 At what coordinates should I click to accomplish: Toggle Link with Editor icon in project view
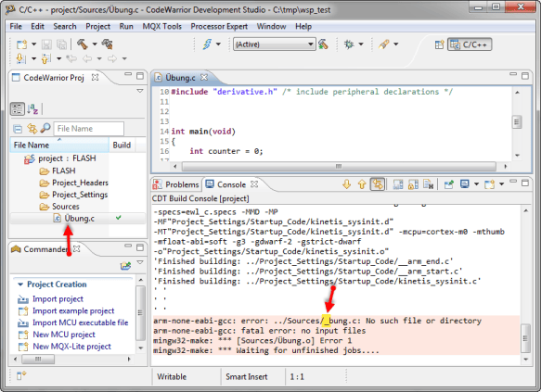click(x=32, y=129)
